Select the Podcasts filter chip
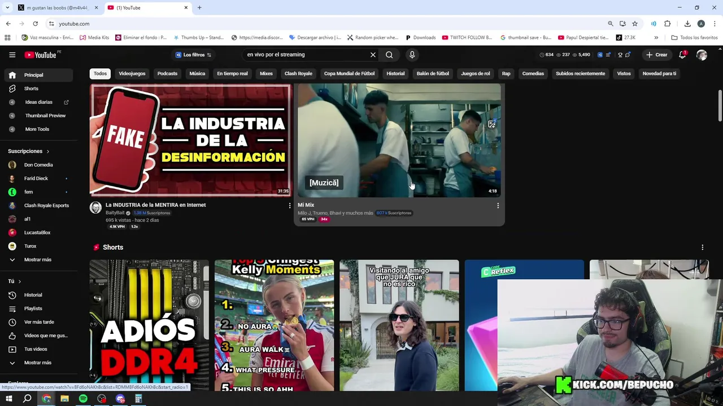The width and height of the screenshot is (723, 406). [167, 73]
